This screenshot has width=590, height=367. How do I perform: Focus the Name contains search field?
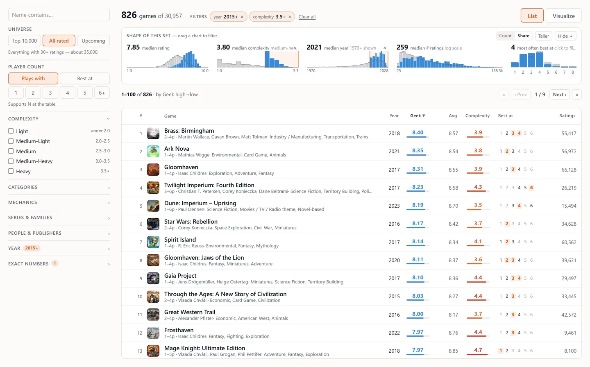coord(59,15)
